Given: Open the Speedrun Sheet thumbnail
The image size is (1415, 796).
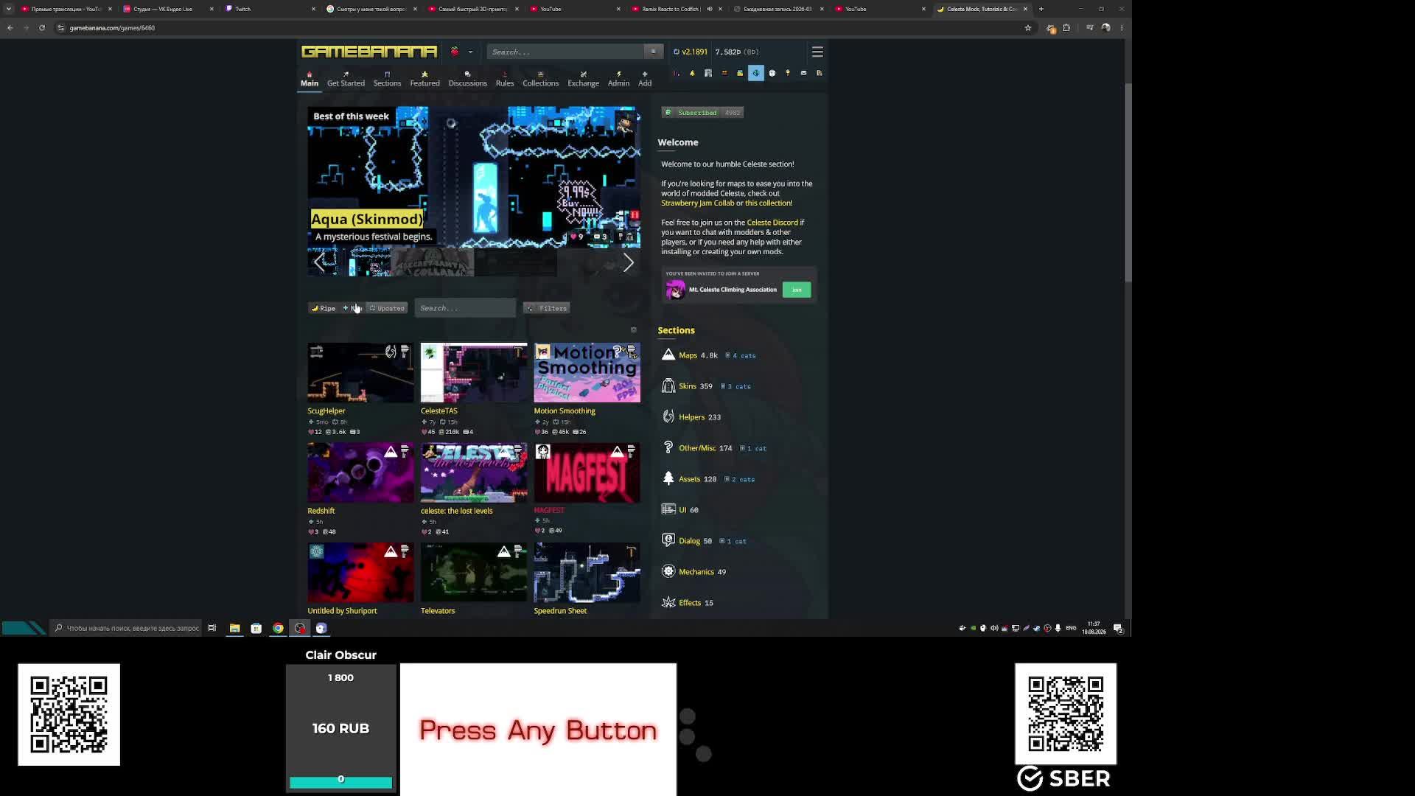Looking at the screenshot, I should point(587,573).
